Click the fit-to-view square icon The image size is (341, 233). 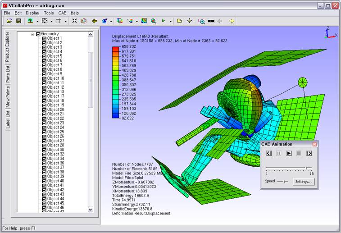coord(45,21)
